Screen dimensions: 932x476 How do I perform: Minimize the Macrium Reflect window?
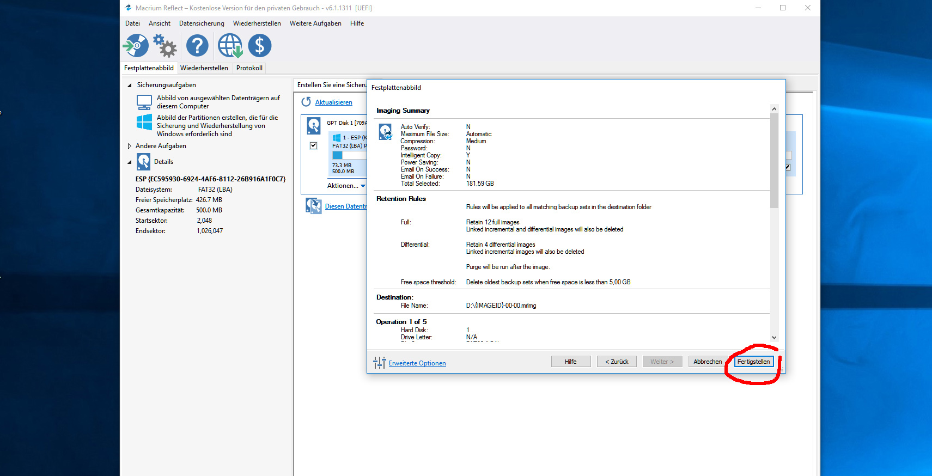(758, 8)
